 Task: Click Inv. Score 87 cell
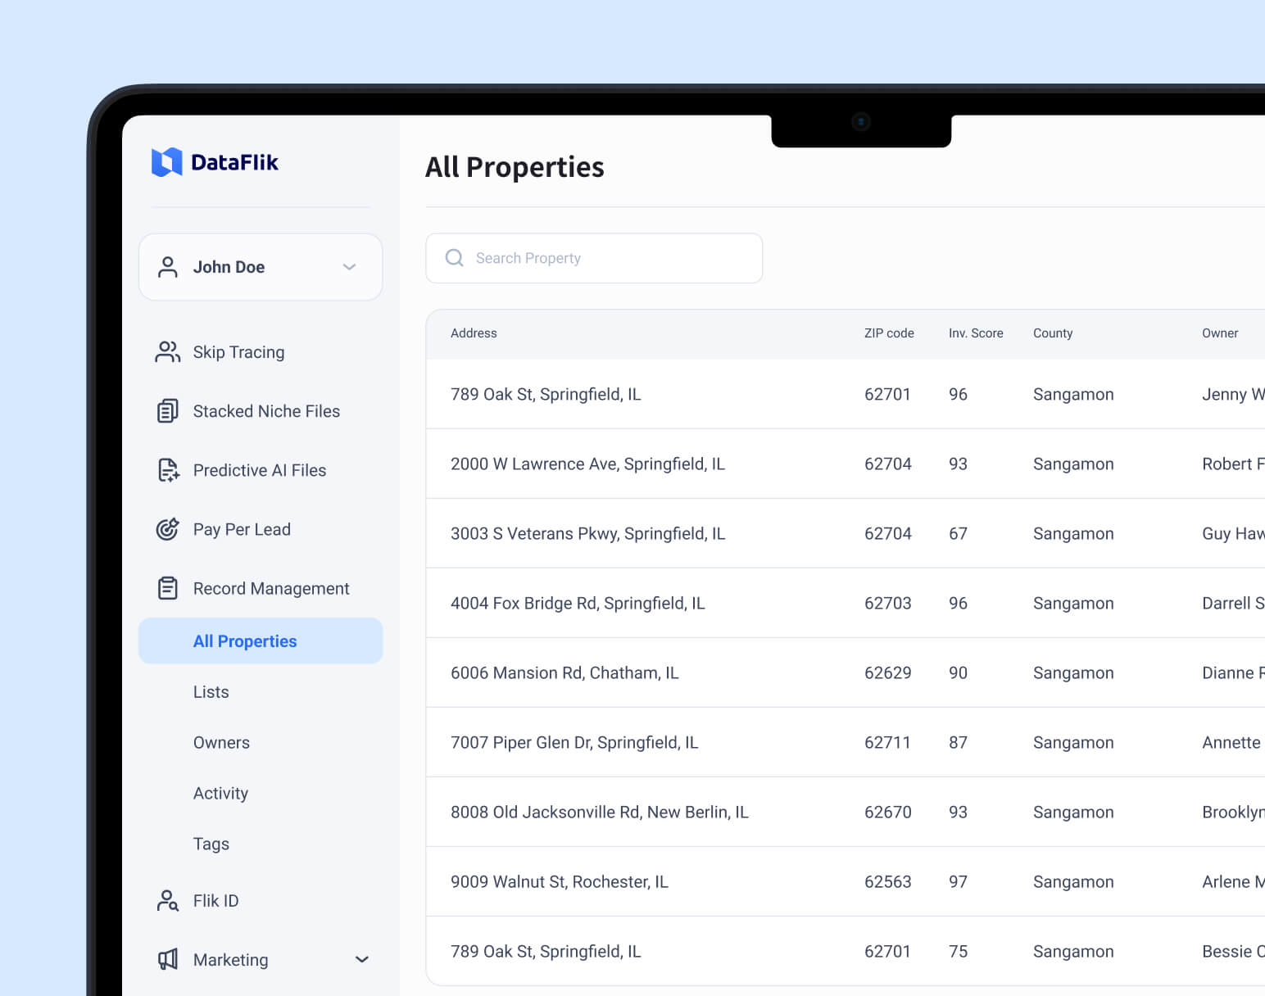(958, 742)
